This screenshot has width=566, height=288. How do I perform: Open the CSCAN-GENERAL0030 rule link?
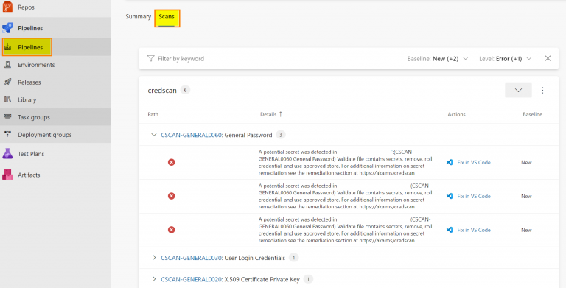[192, 258]
